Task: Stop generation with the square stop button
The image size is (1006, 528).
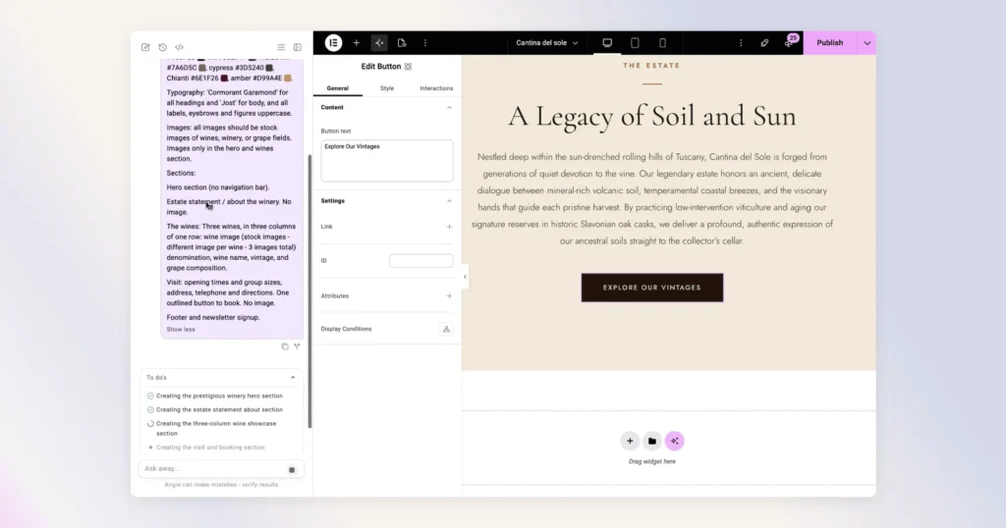Action: [x=292, y=470]
